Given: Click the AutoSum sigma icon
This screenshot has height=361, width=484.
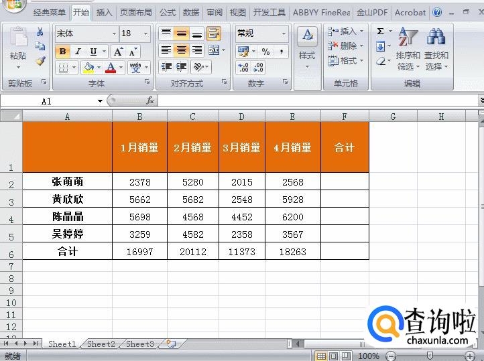Looking at the screenshot, I should click(381, 31).
